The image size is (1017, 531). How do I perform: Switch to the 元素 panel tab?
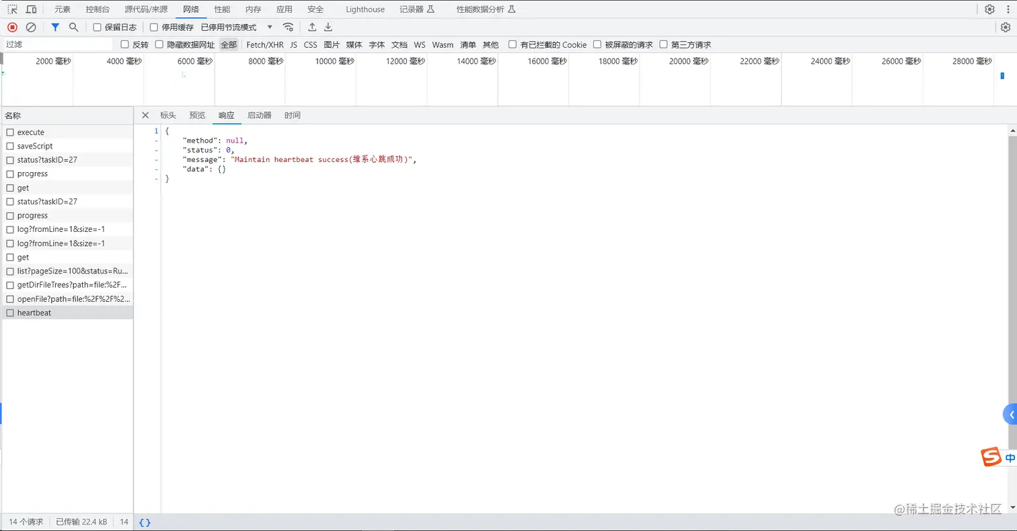pos(63,9)
